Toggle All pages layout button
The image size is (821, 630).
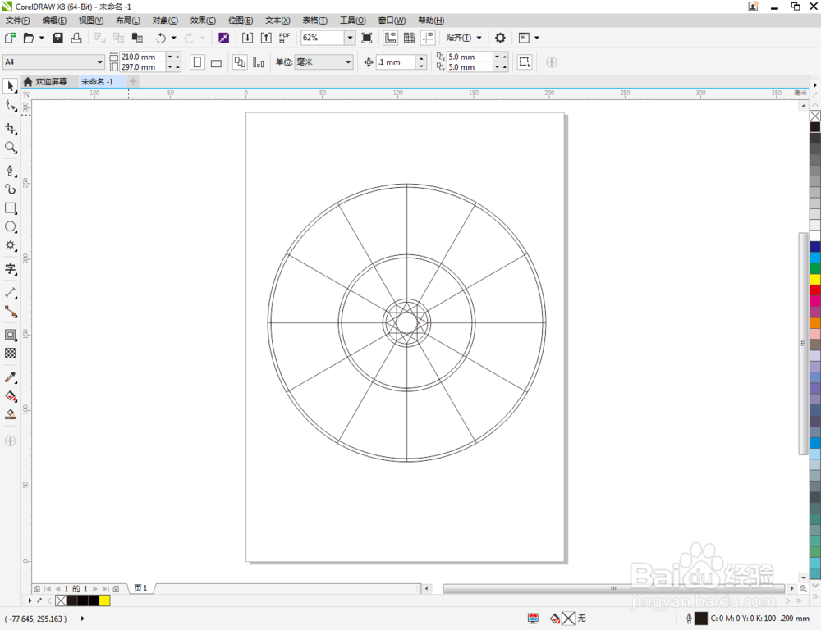240,62
